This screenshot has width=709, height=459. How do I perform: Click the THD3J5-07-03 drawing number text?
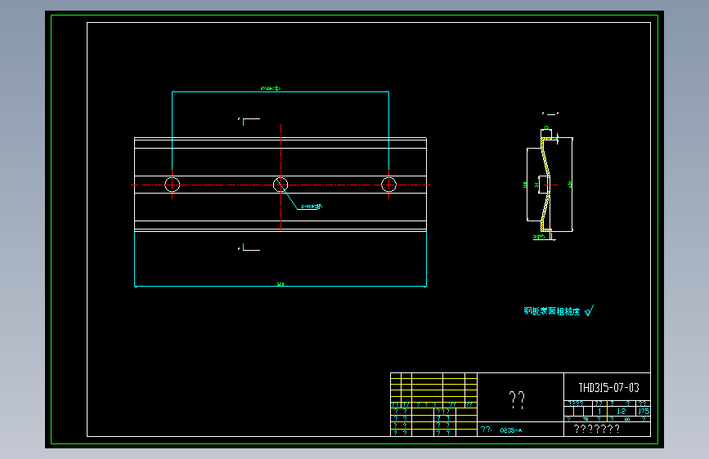tap(608, 388)
